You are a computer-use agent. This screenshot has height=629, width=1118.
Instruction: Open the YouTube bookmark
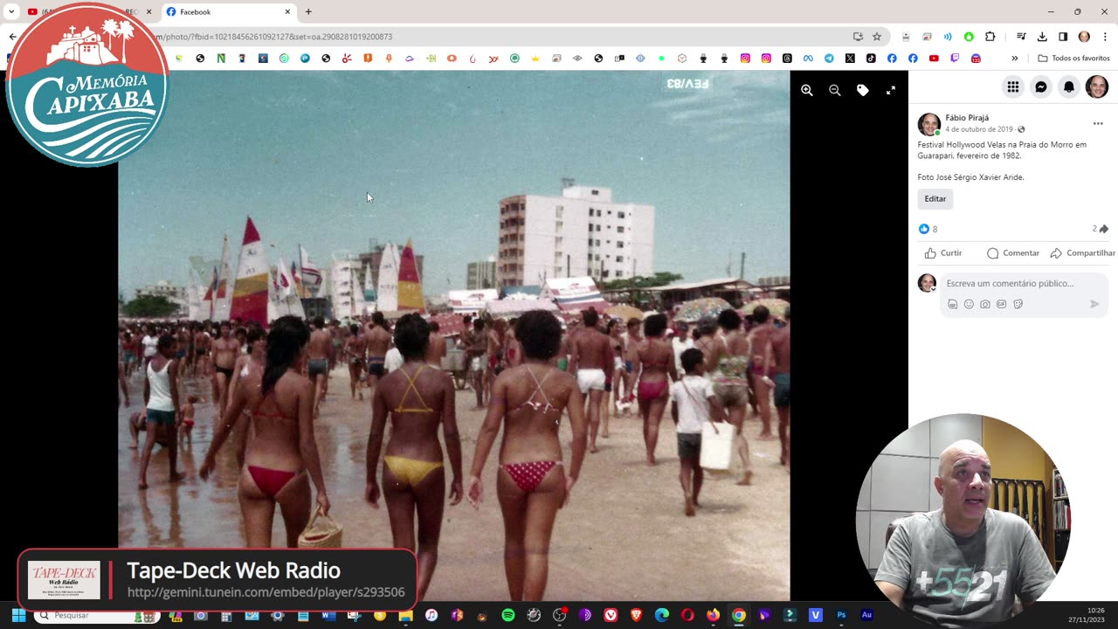tap(934, 59)
